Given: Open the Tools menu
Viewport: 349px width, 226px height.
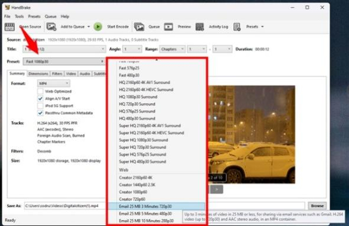Looking at the screenshot, I should coord(19,17).
